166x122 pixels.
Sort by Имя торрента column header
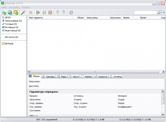50,18
